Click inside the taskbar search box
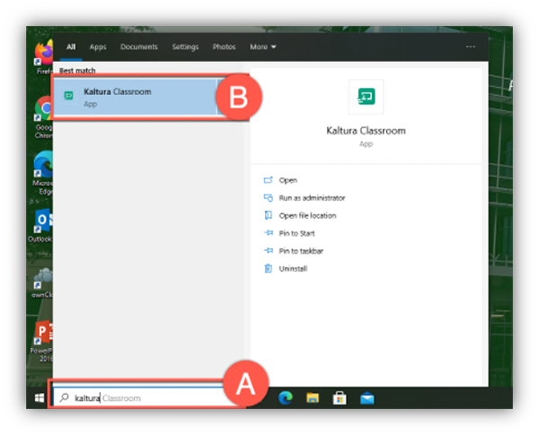 click(x=144, y=397)
